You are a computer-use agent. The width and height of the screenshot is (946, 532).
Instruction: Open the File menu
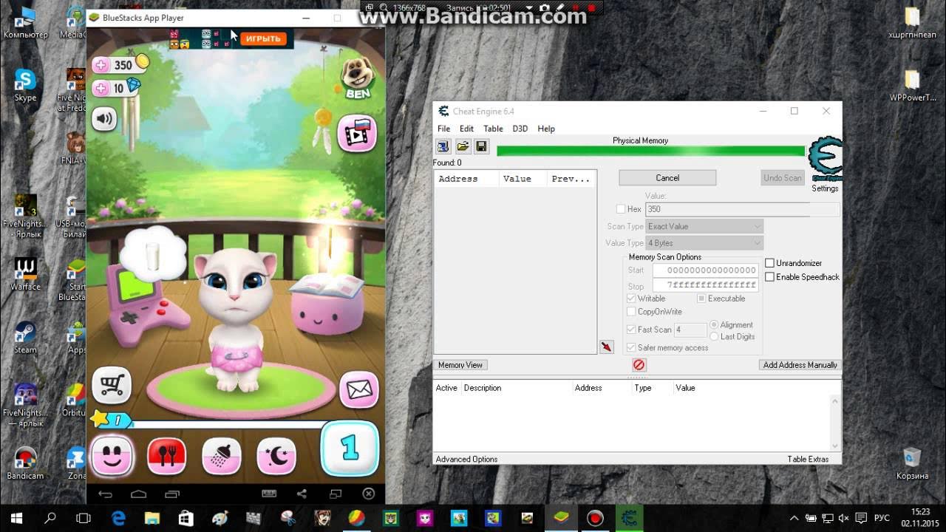443,129
